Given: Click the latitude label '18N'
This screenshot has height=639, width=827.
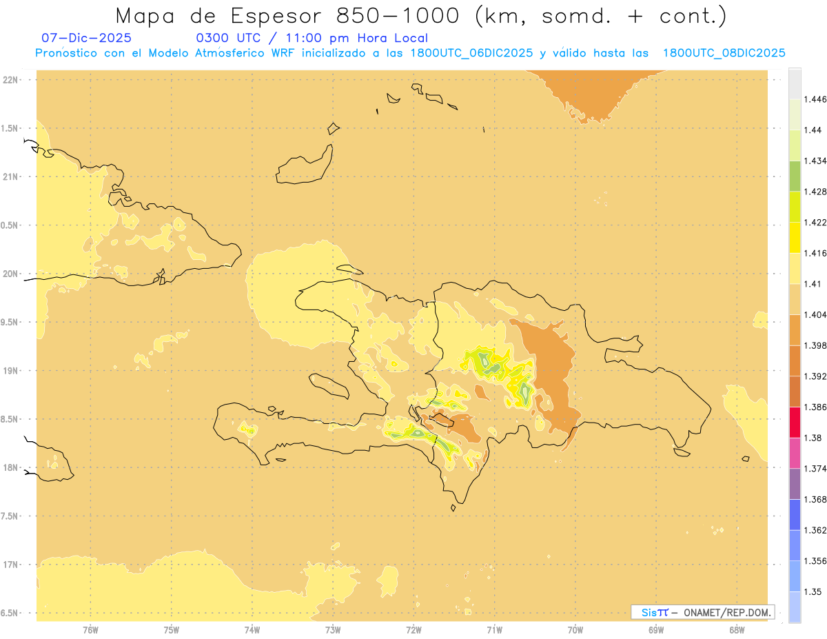Looking at the screenshot, I should 11,467.
